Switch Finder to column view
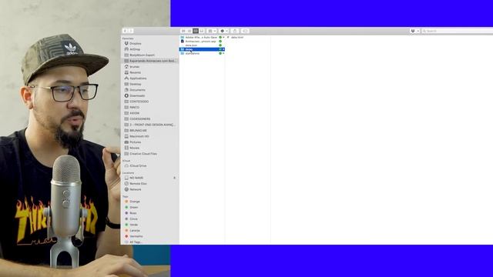The height and width of the screenshot is (277, 493). (196, 31)
